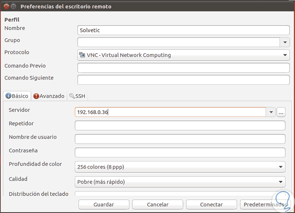Viewport: 295px width, 213px height.
Task: Switch to the Avanzado tab
Action: (x=49, y=96)
